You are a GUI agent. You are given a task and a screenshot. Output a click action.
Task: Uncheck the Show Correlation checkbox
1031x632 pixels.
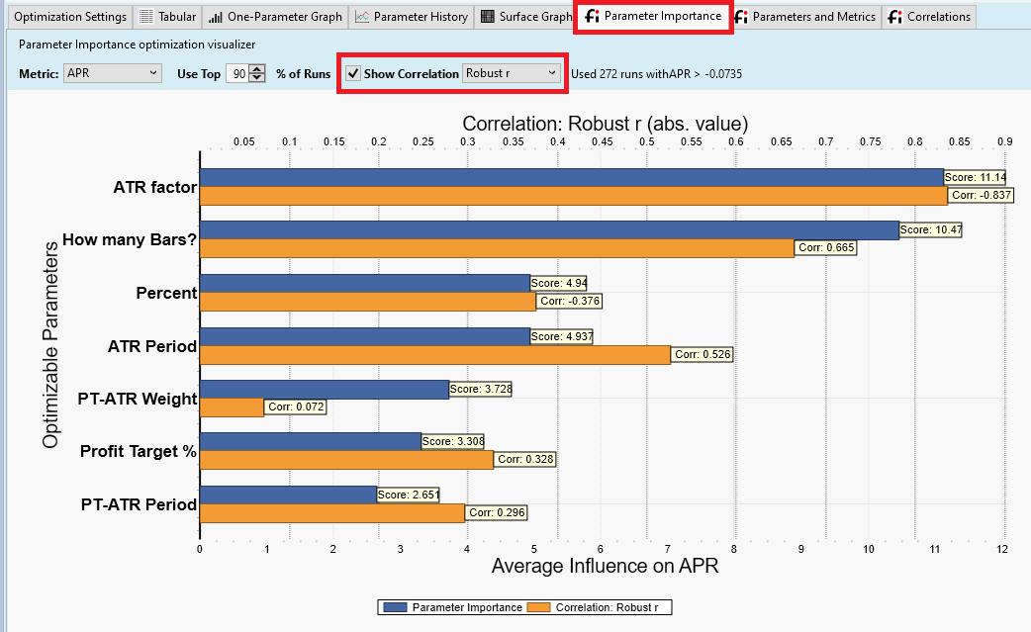(x=353, y=73)
